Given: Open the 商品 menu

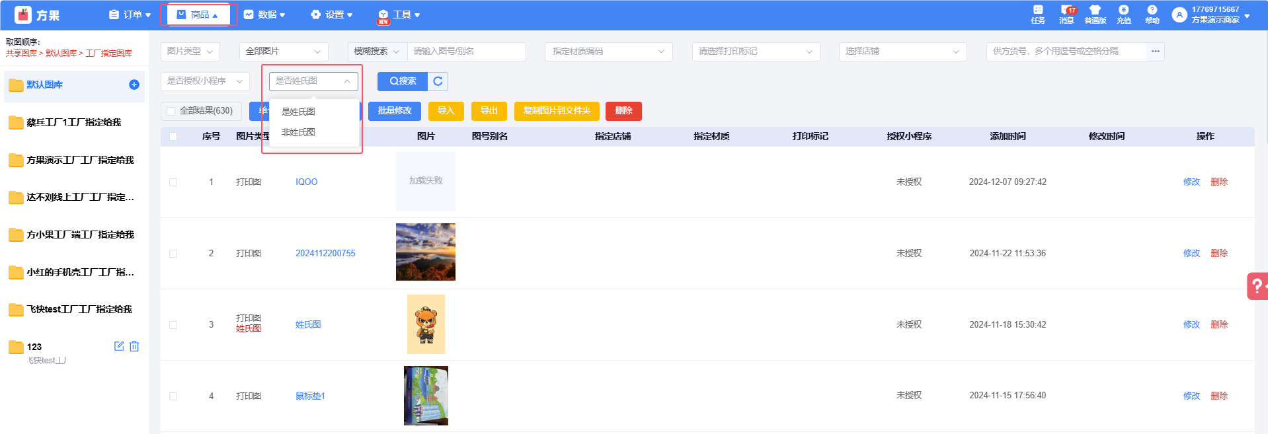Looking at the screenshot, I should [x=198, y=15].
